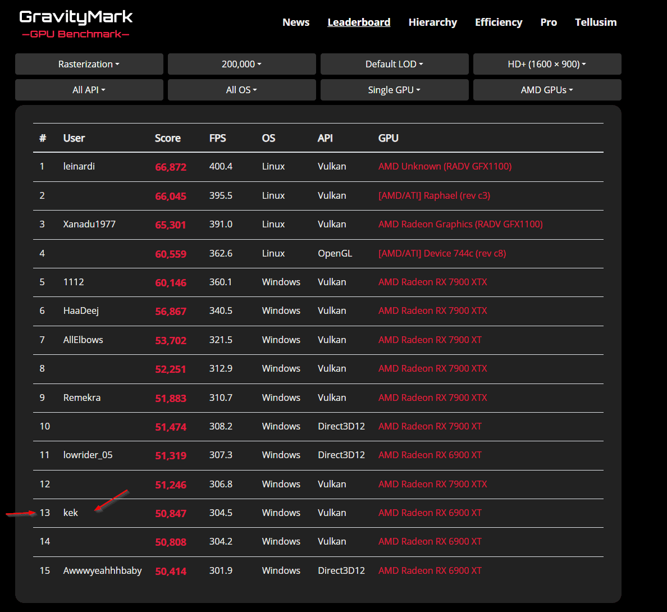The height and width of the screenshot is (612, 667).
Task: Click RX 6900 XT link in lowrider_05's row
Action: point(430,455)
